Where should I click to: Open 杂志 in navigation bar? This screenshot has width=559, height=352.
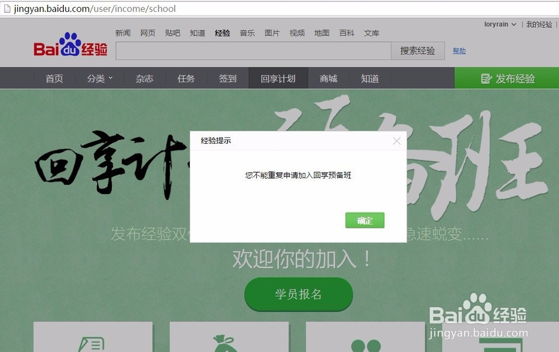[144, 78]
